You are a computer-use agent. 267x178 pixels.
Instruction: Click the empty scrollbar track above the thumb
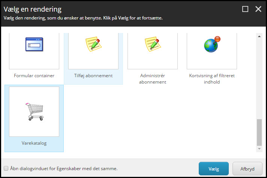[259, 78]
